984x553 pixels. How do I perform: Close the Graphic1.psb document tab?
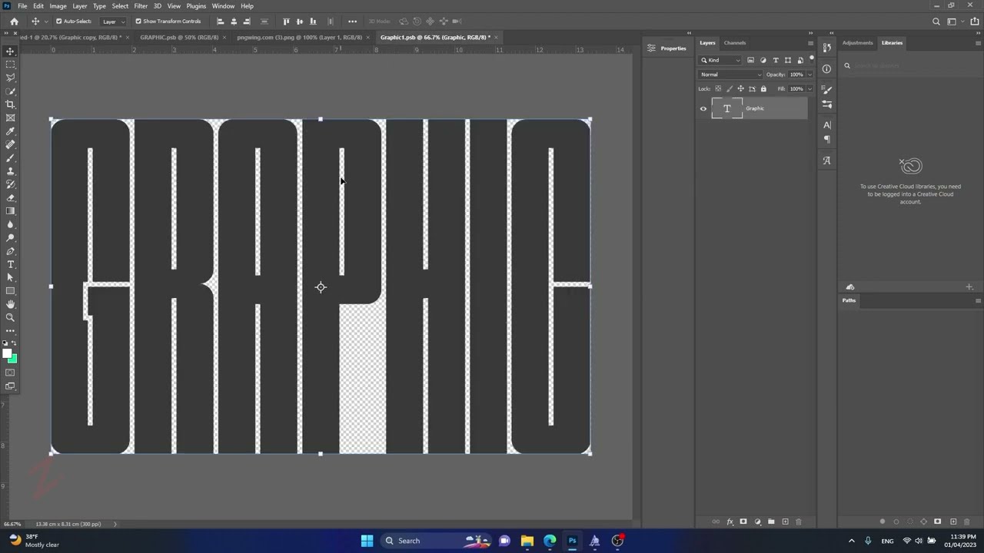point(496,37)
